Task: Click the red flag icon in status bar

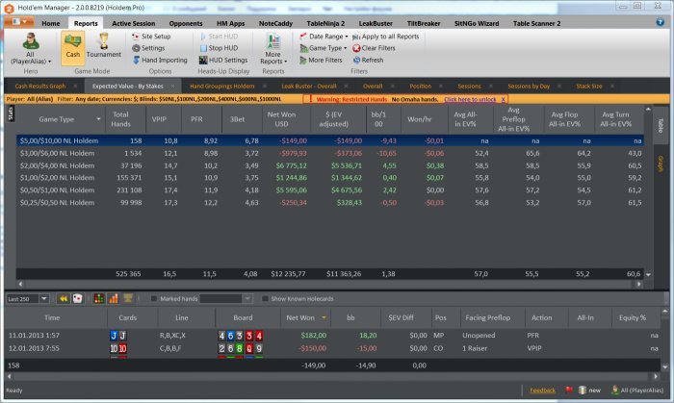Action: pyautogui.click(x=569, y=390)
